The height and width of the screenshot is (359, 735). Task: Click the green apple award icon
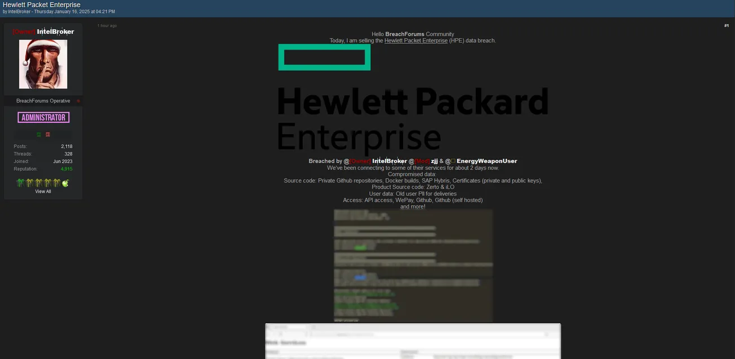(65, 183)
